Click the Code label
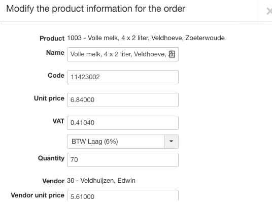Screen dimensions: 272x202 click(x=56, y=76)
